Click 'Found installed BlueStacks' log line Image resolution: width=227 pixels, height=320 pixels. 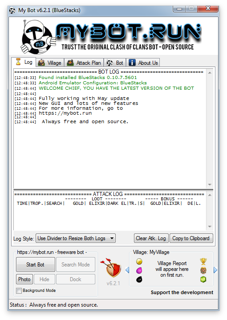88,77
